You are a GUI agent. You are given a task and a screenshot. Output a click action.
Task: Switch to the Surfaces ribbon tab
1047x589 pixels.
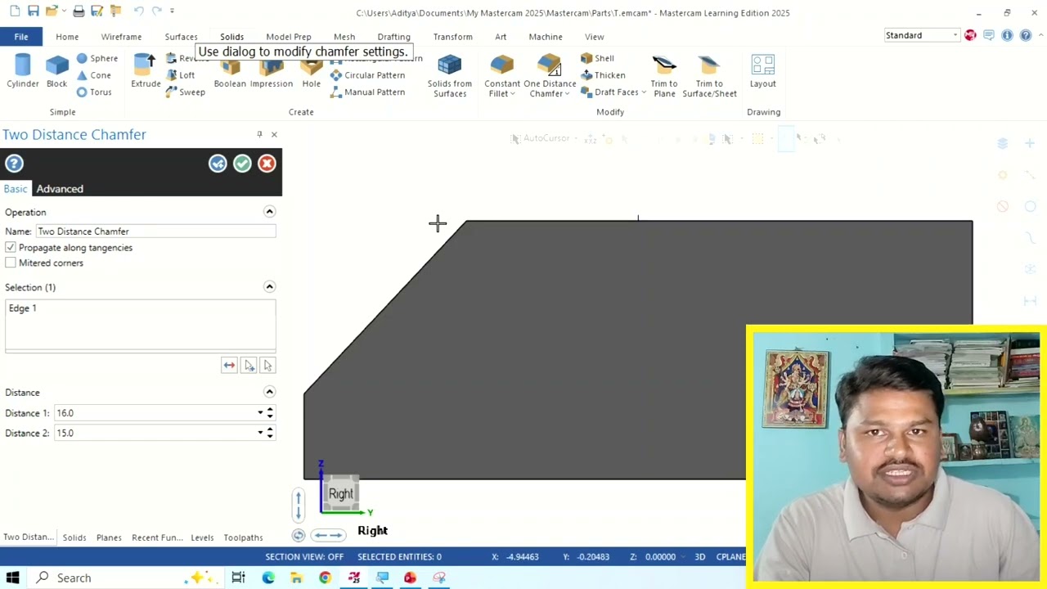coord(181,37)
